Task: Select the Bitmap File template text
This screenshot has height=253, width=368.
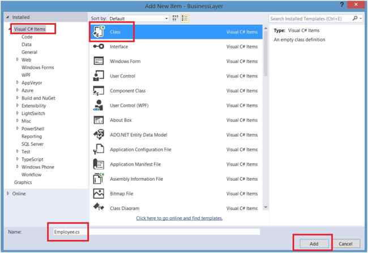Action: tap(122, 194)
